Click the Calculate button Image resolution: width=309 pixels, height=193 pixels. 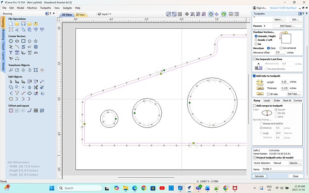point(259,176)
